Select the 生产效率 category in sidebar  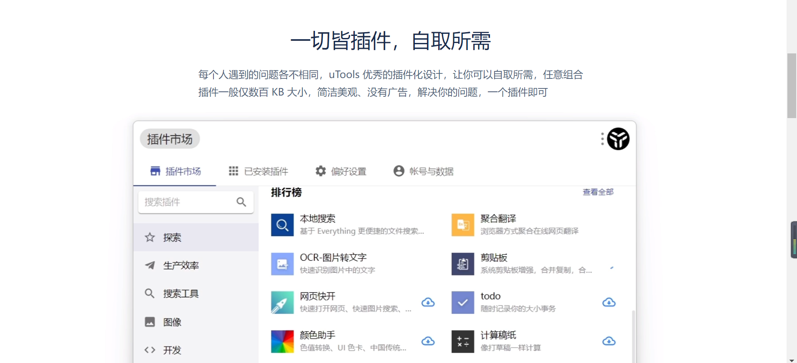click(x=196, y=265)
